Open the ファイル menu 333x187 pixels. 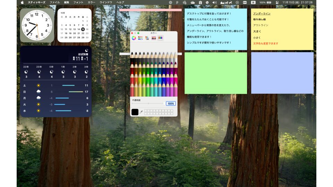pos(54,2)
